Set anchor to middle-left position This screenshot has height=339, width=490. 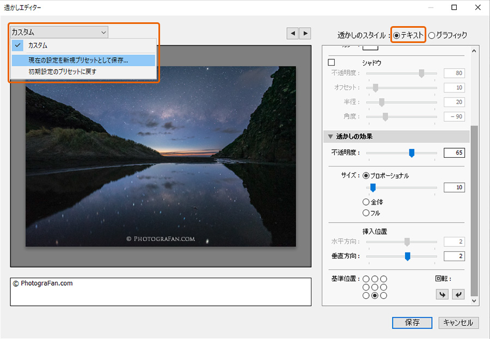coord(366,287)
